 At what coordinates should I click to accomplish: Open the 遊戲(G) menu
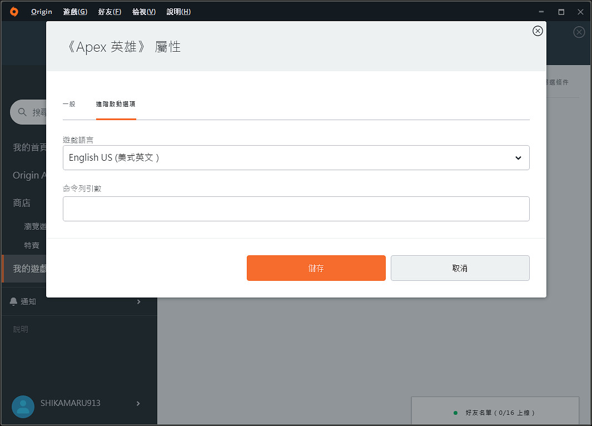coord(75,12)
